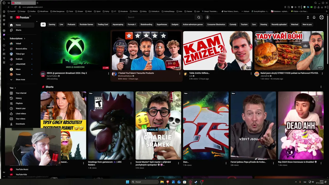
Task: Open the notifications bell
Action: pyautogui.click(x=314, y=17)
